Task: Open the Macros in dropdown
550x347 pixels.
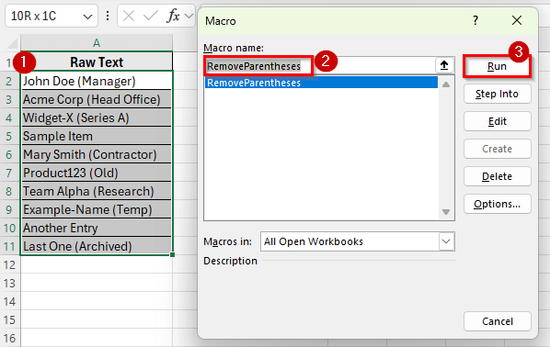Action: (x=446, y=241)
